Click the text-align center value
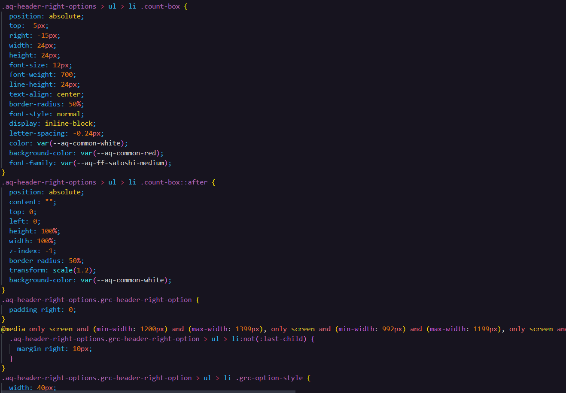566x393 pixels. (69, 94)
